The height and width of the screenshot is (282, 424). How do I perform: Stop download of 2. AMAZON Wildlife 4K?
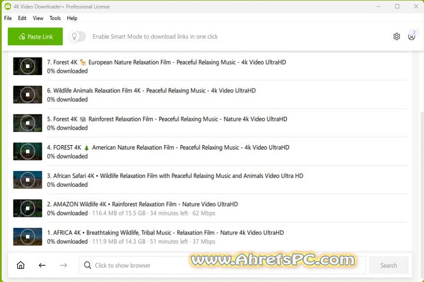[28, 208]
